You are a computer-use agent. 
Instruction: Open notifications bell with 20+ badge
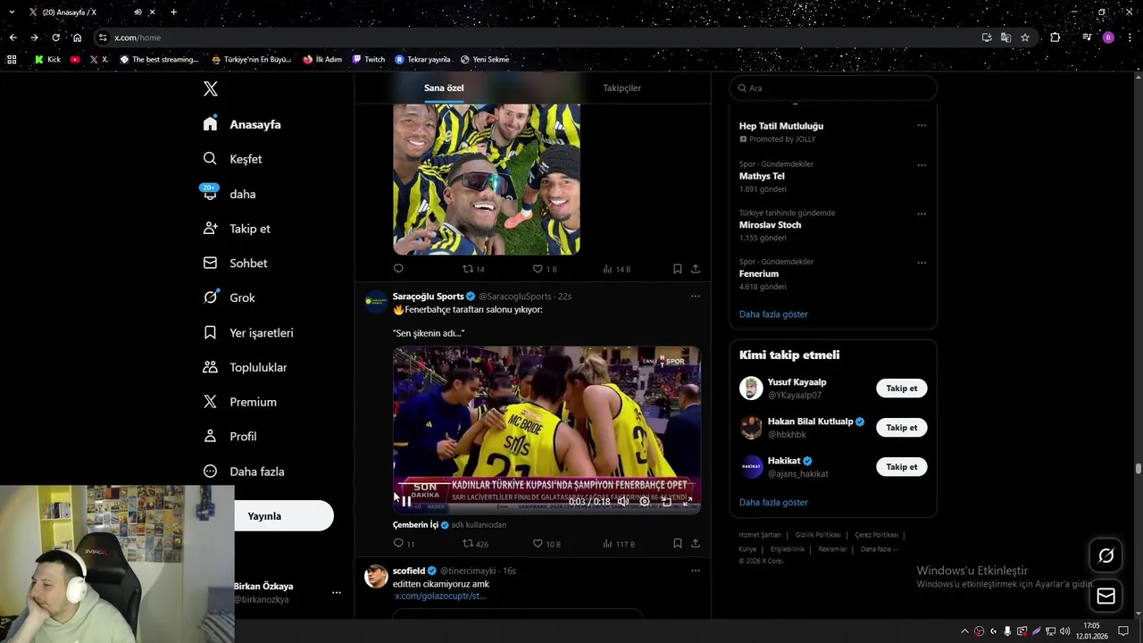210,193
